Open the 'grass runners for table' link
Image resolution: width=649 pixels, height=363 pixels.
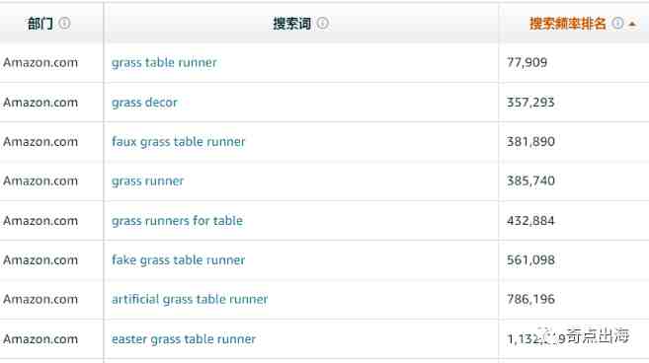point(177,220)
